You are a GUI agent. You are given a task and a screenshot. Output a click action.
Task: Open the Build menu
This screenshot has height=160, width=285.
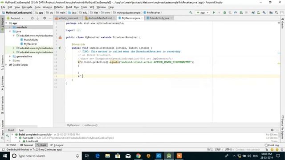tap(69, 7)
